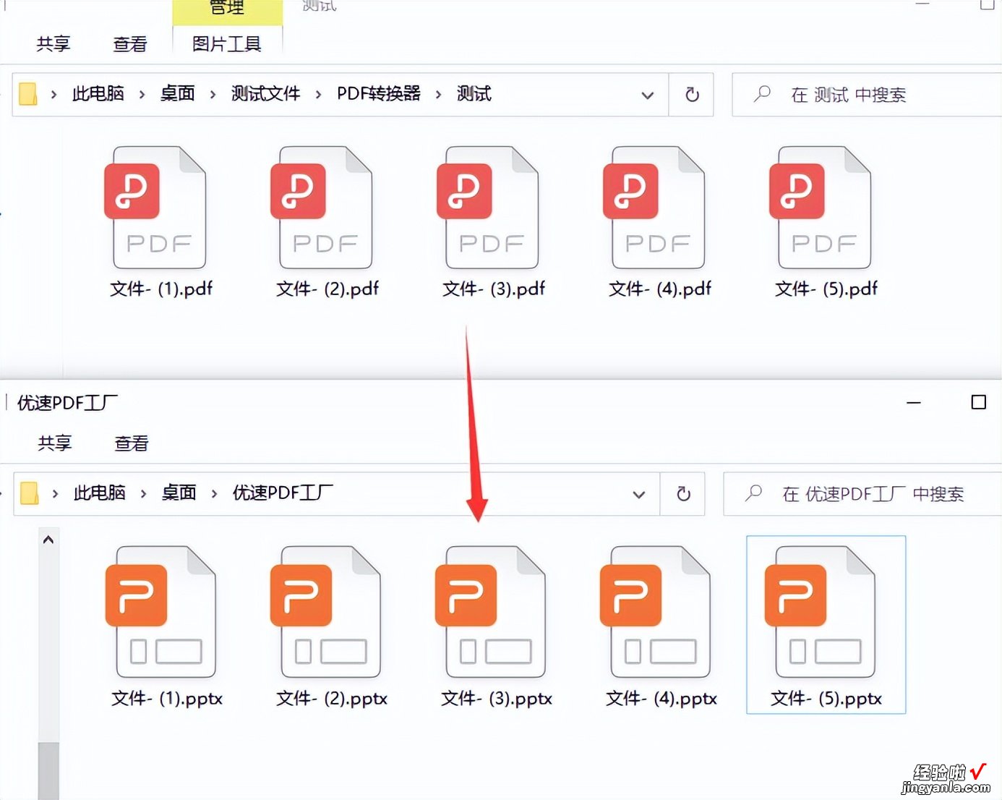Open the 共享 tab in the 优速PDF工厂 window
This screenshot has width=1002, height=800.
pos(55,443)
